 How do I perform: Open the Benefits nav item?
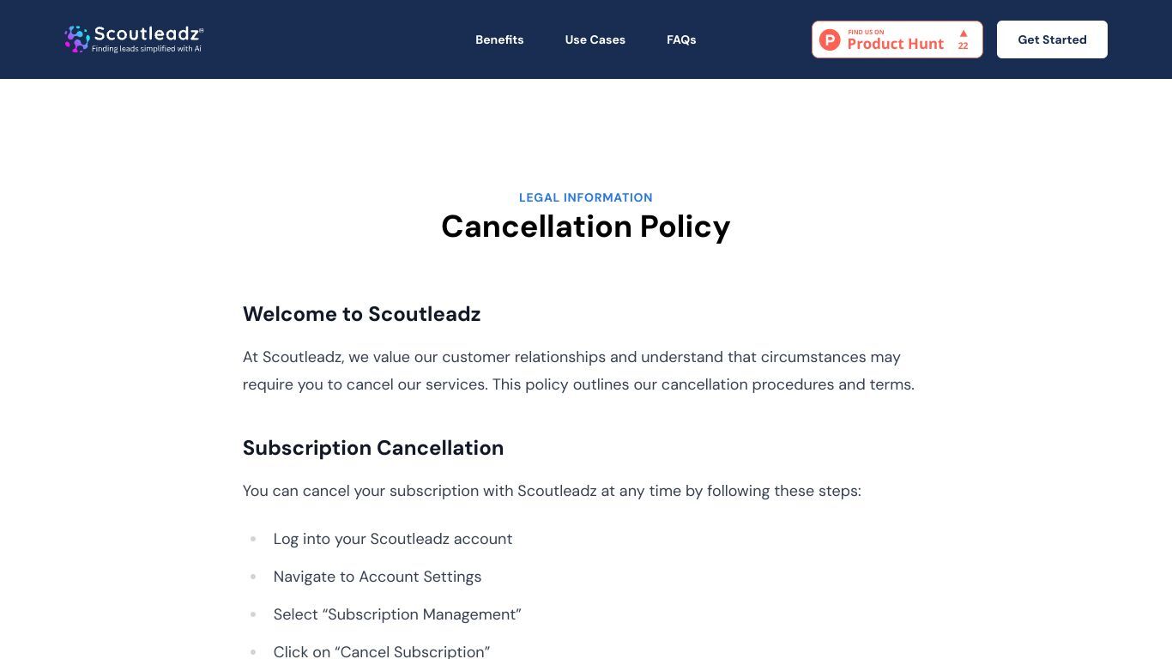499,39
